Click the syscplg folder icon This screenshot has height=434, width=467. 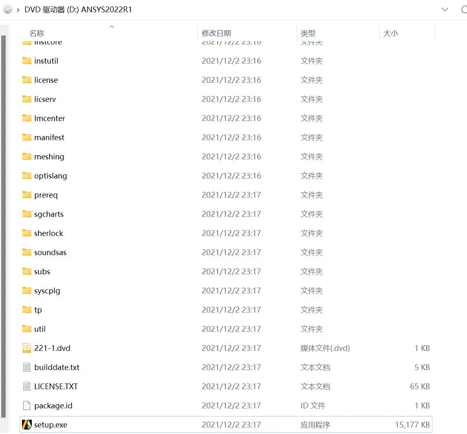pos(27,291)
